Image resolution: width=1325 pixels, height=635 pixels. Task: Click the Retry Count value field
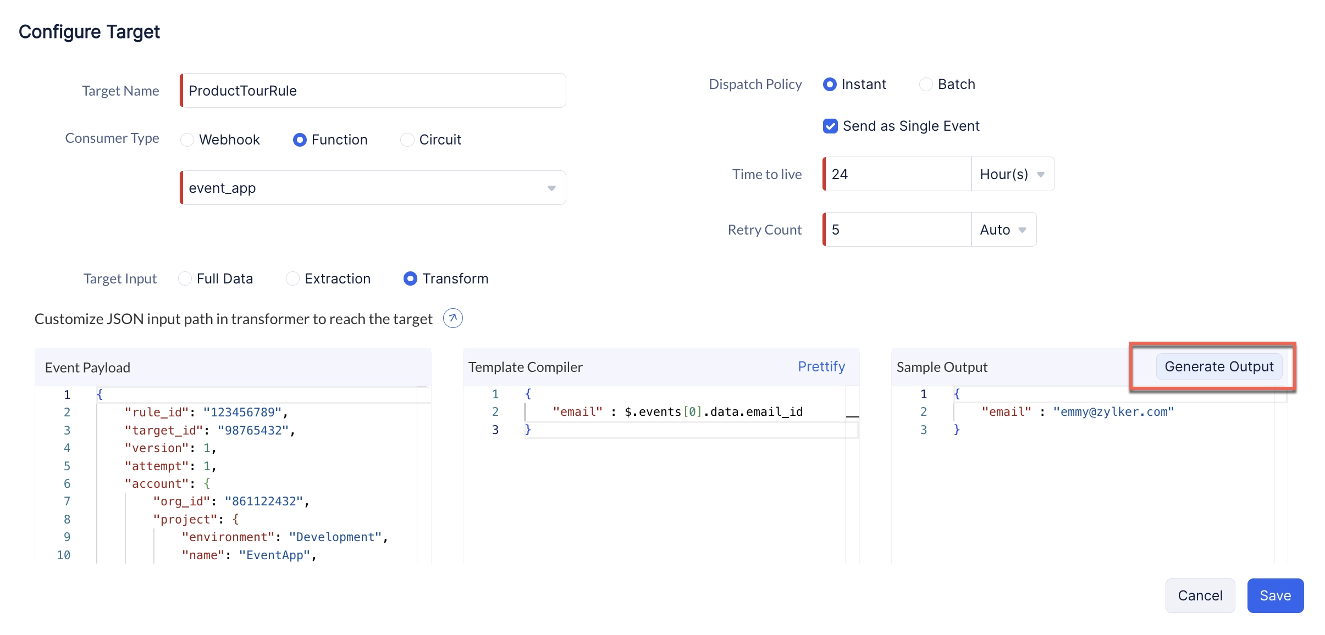click(x=897, y=230)
